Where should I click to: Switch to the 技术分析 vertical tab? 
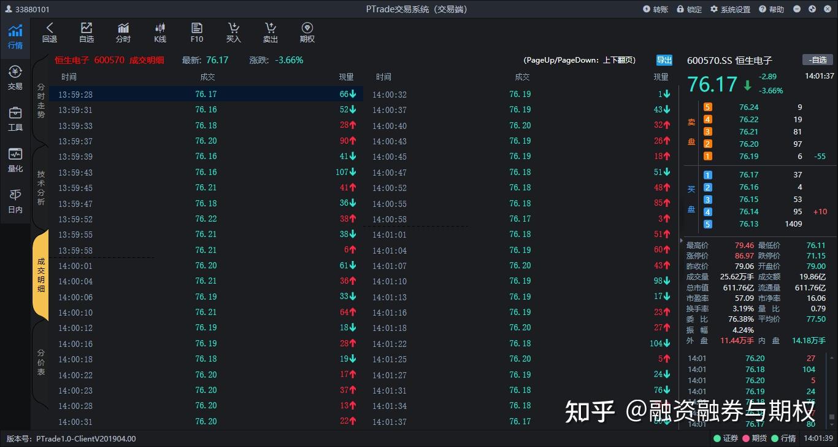point(41,188)
